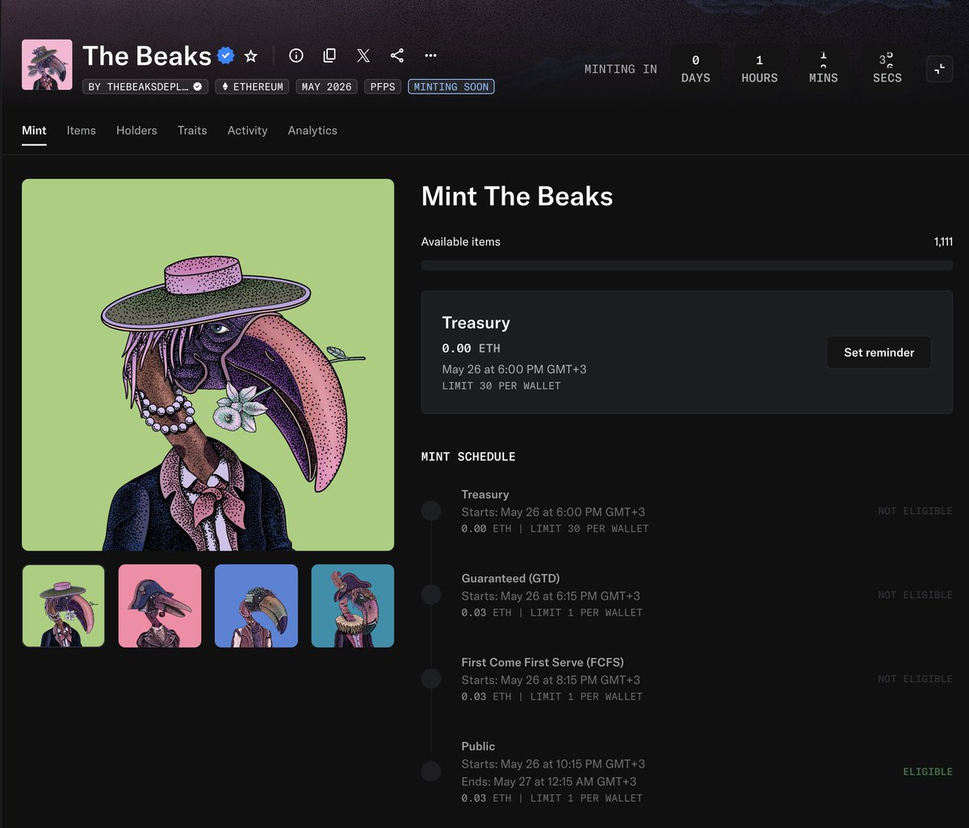
Task: Copy the collection address with the copy icon
Action: click(329, 56)
